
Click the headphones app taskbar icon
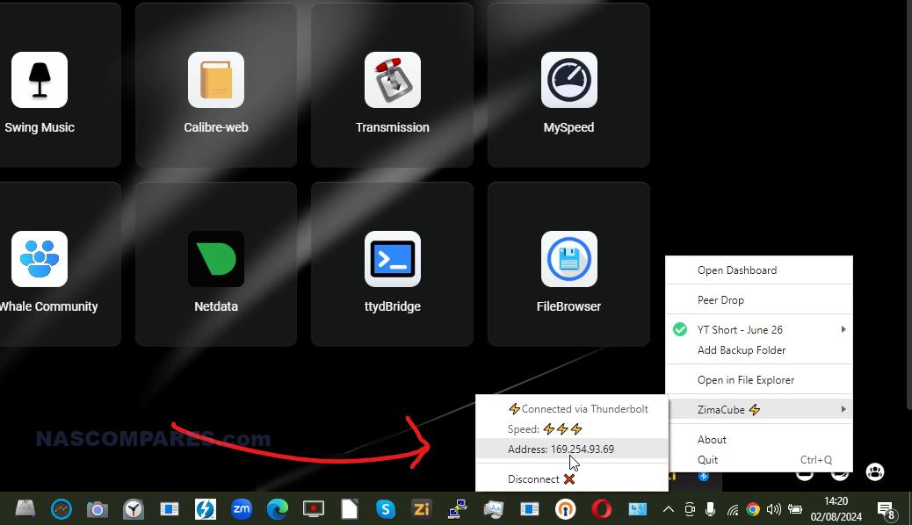[565, 509]
